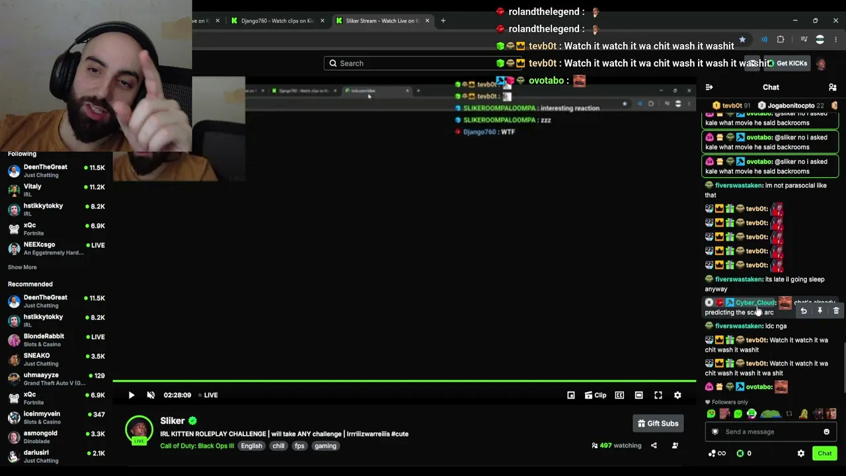Open dariusirl's channel in Recommended
Image resolution: width=846 pixels, height=476 pixels.
pyautogui.click(x=56, y=456)
